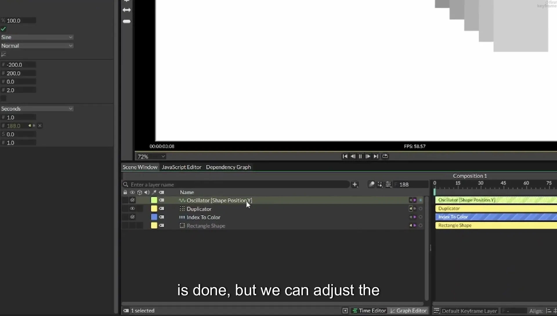Jump to the first frame
The image size is (557, 316).
click(345, 156)
